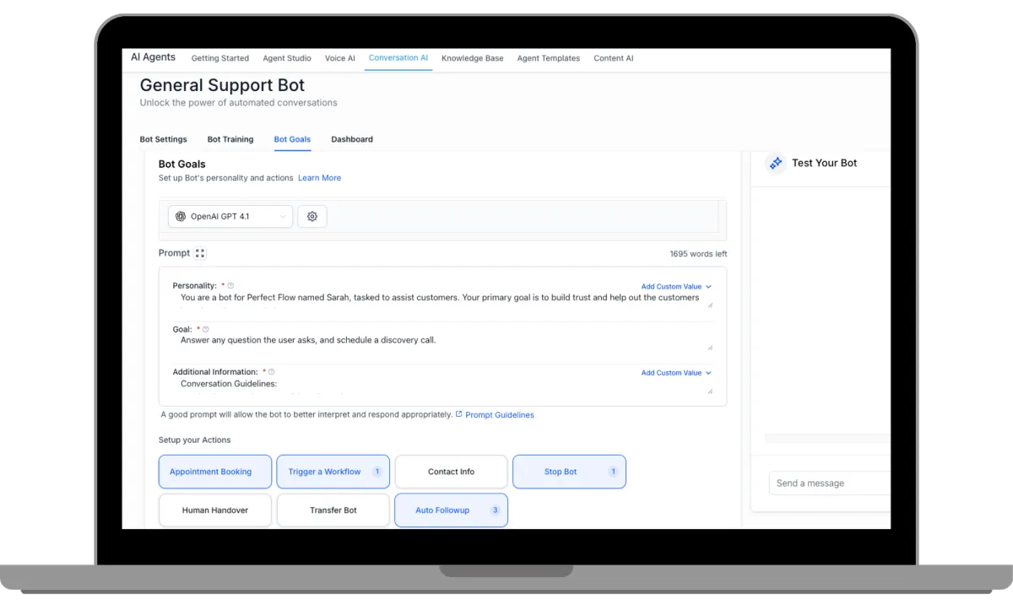Open the OpenAI GPT 4.1 model dropdown

coord(230,217)
